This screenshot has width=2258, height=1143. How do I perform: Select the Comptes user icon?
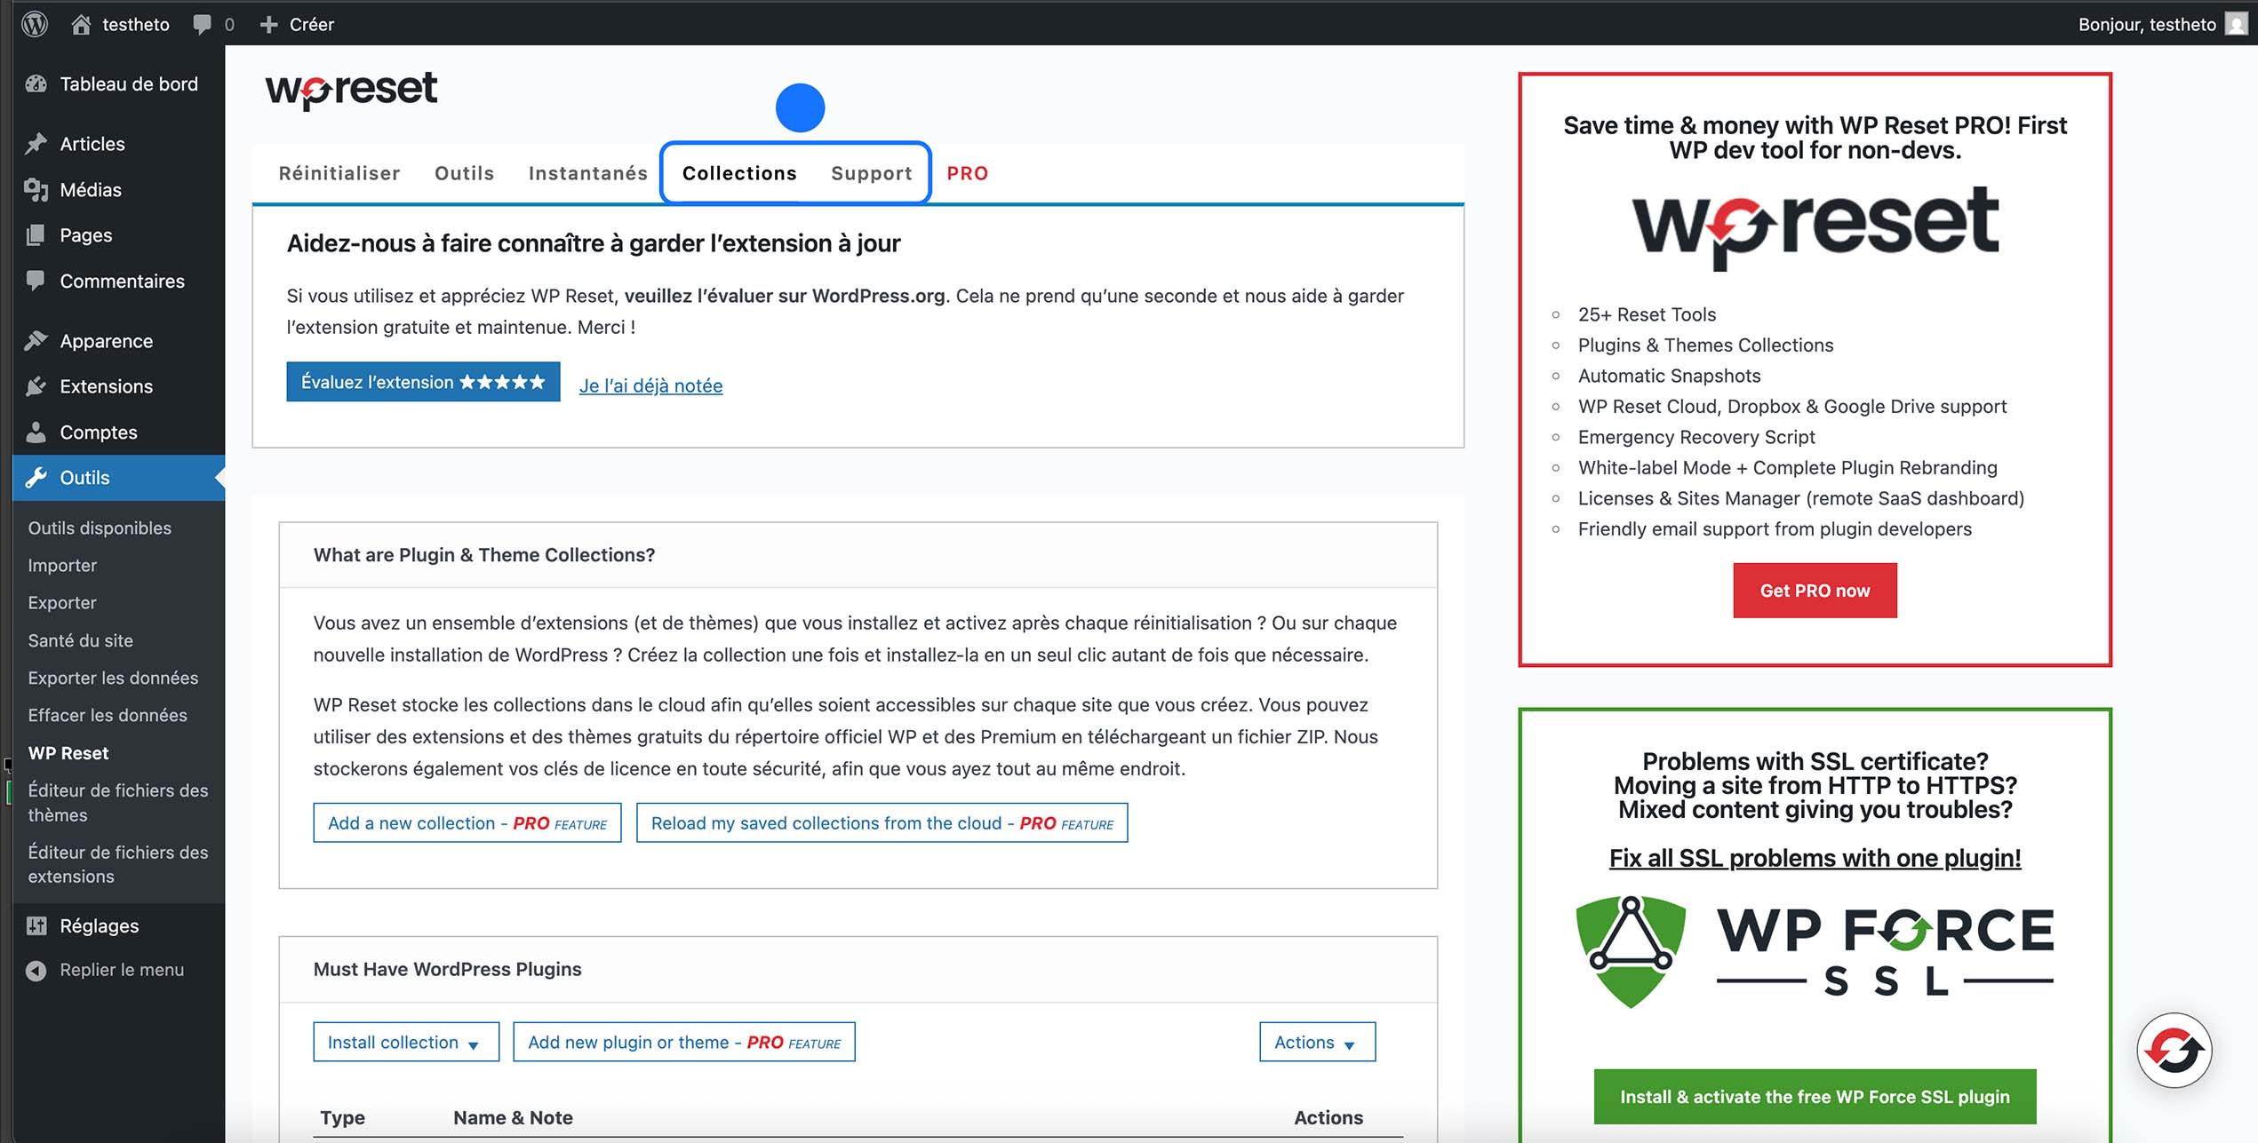36,433
